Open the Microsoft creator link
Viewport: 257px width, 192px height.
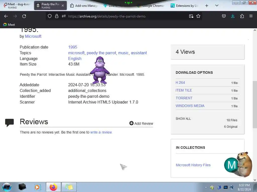coord(33,36)
